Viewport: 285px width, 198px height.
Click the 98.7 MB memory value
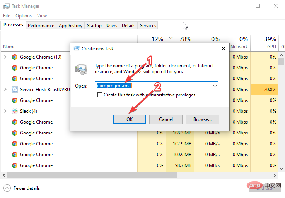pyautogui.click(x=183, y=165)
